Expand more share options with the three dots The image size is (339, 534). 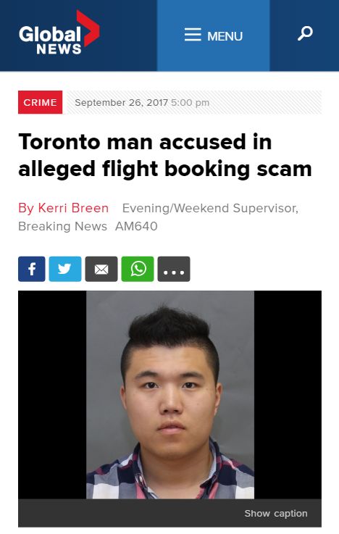point(174,269)
